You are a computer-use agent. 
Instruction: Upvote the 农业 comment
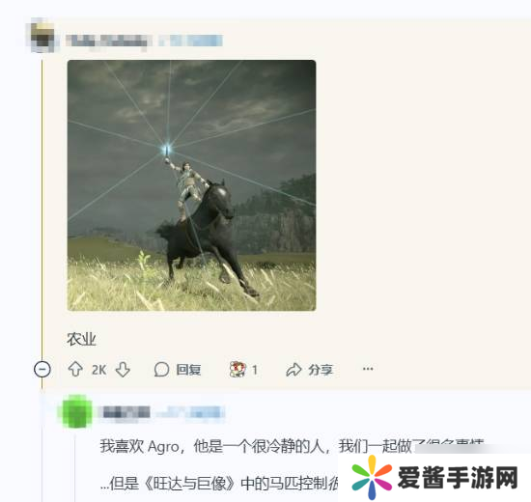click(75, 369)
